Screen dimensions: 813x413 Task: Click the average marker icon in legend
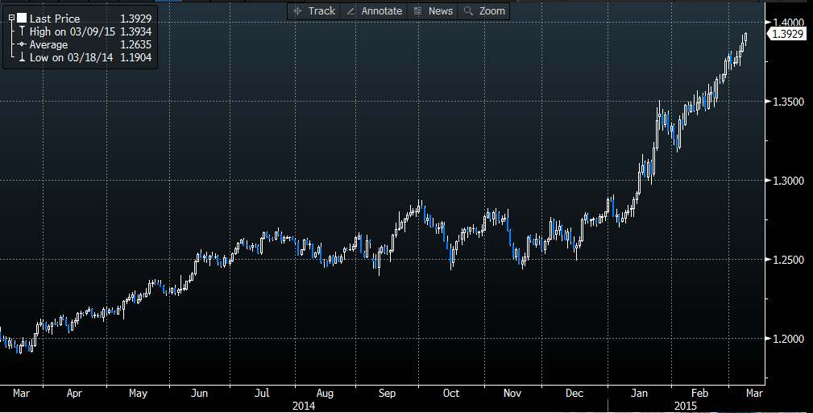[x=22, y=44]
